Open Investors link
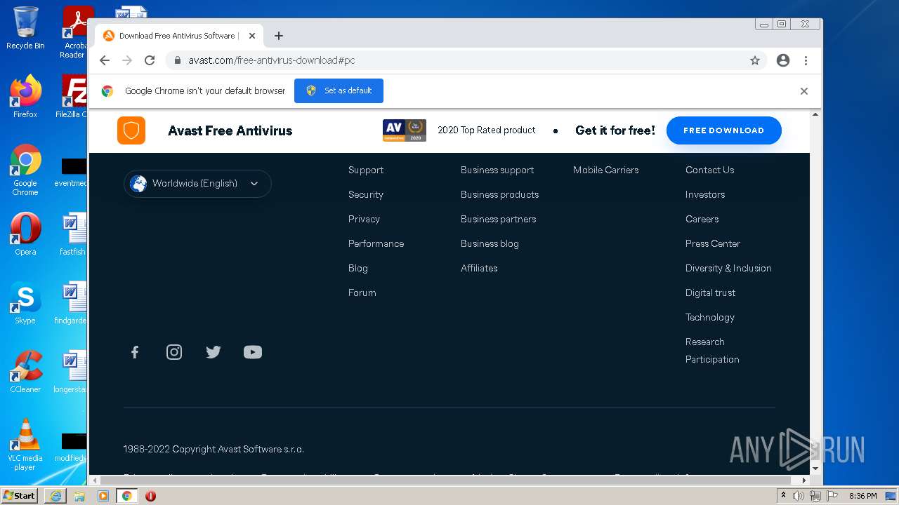 coord(705,194)
